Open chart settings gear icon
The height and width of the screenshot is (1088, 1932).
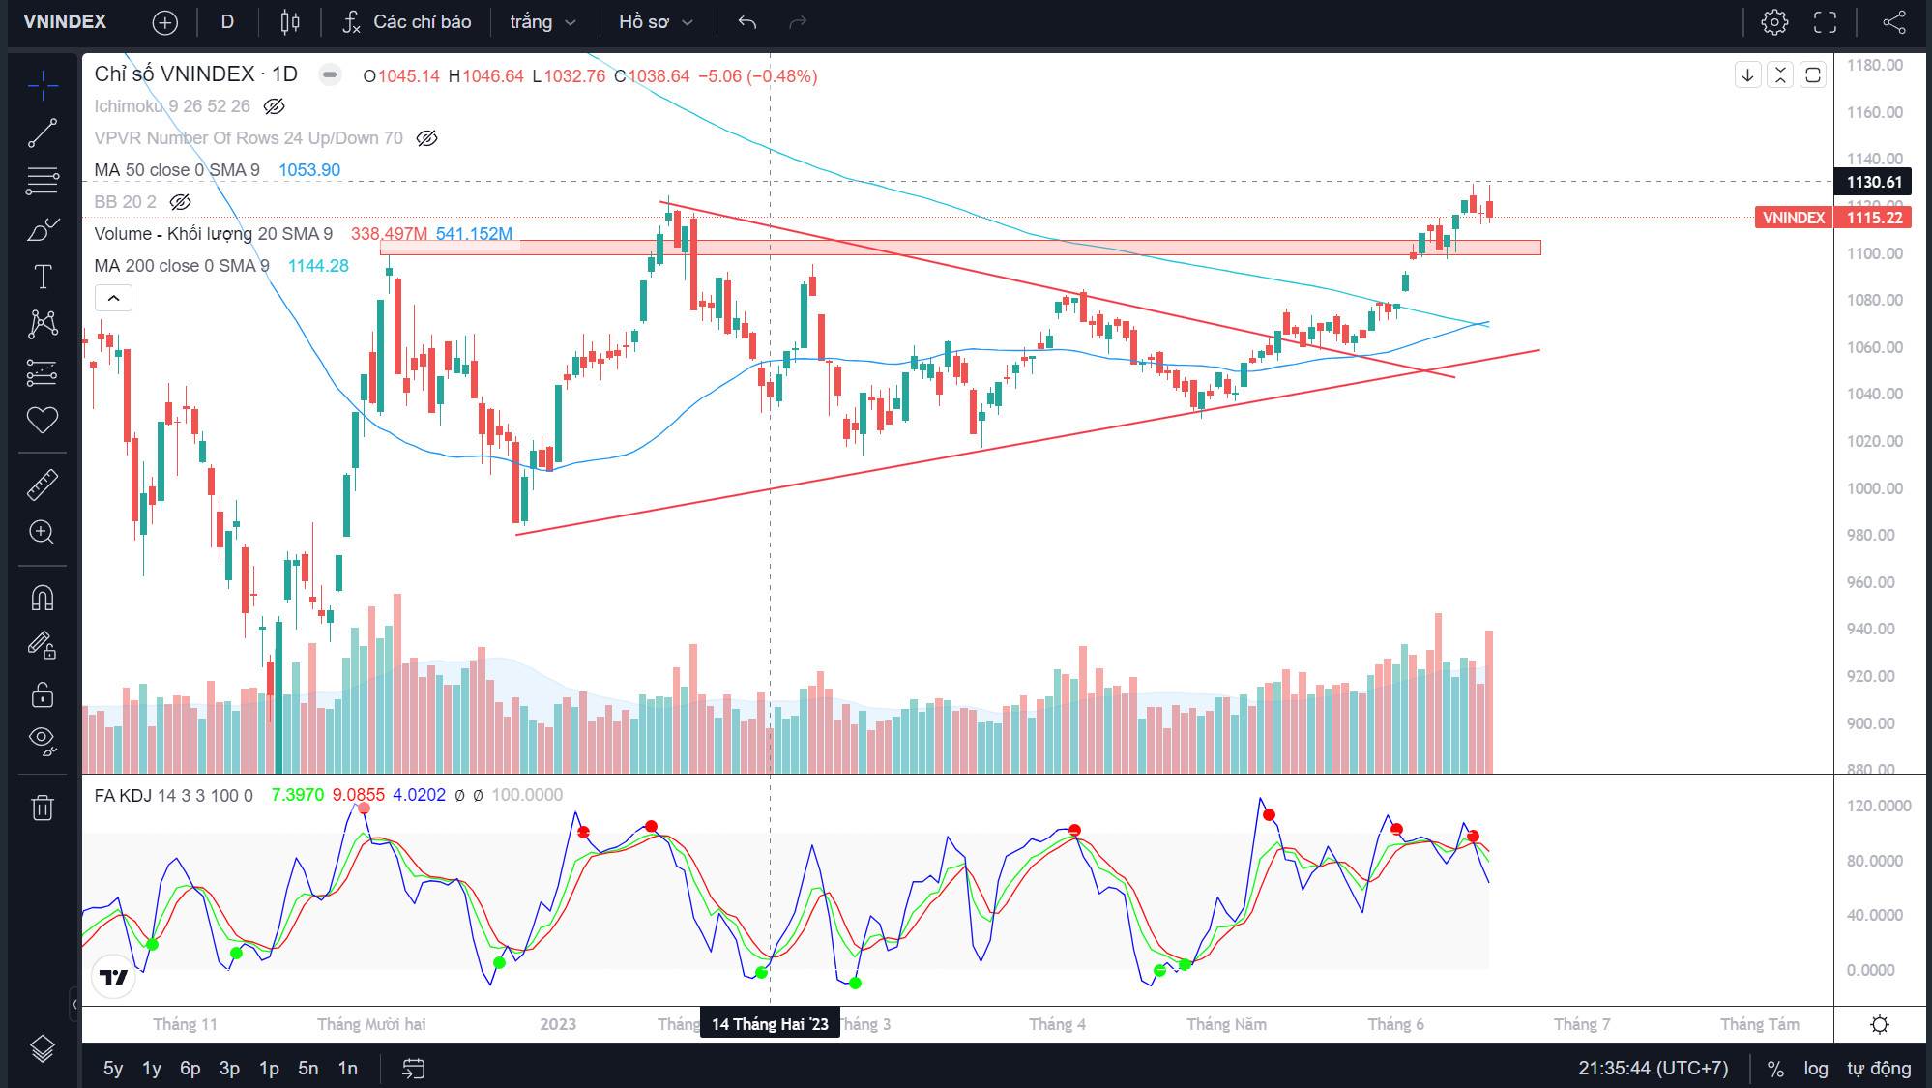pyautogui.click(x=1774, y=22)
